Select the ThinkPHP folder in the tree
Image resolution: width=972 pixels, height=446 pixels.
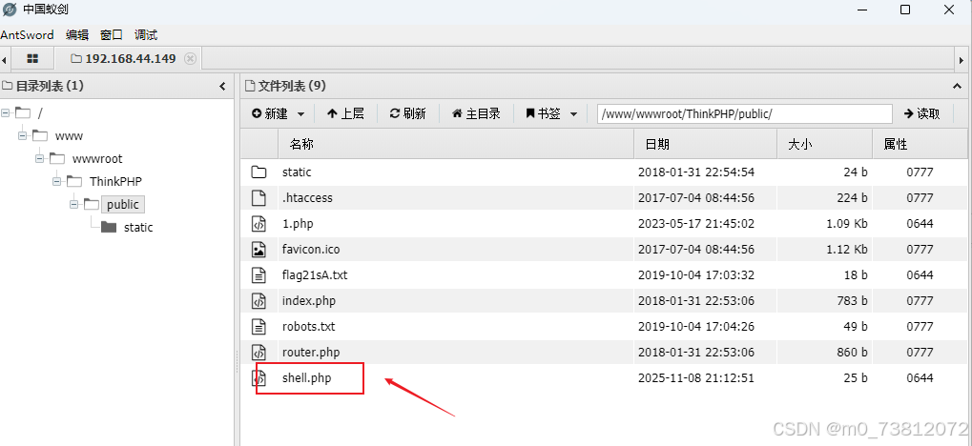pyautogui.click(x=116, y=181)
